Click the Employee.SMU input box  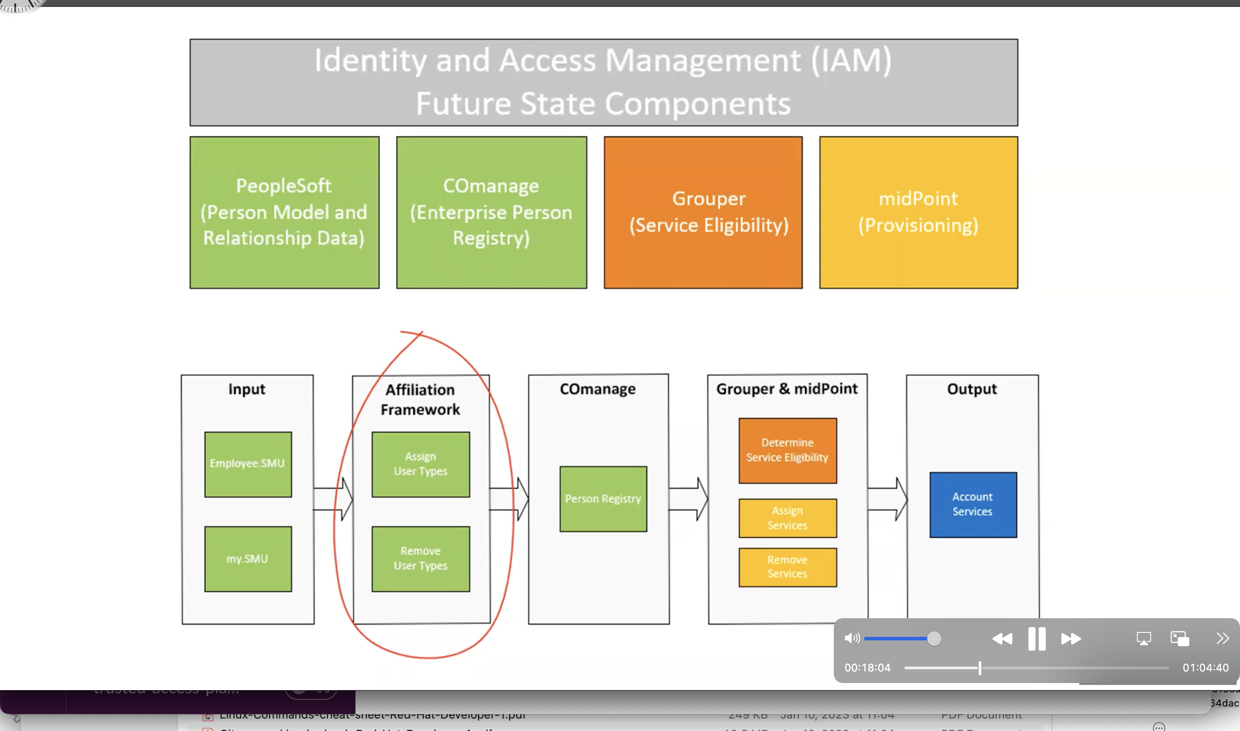(x=248, y=464)
